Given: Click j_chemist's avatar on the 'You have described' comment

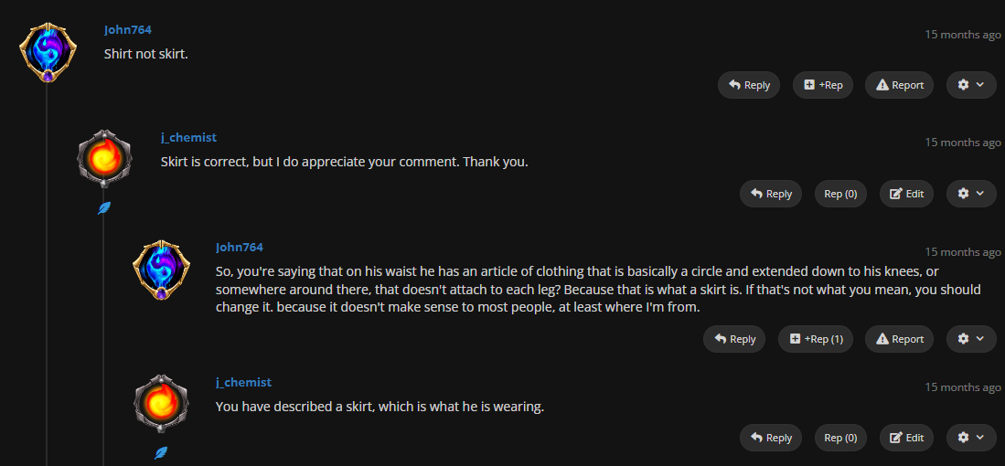Looking at the screenshot, I should coord(161,403).
